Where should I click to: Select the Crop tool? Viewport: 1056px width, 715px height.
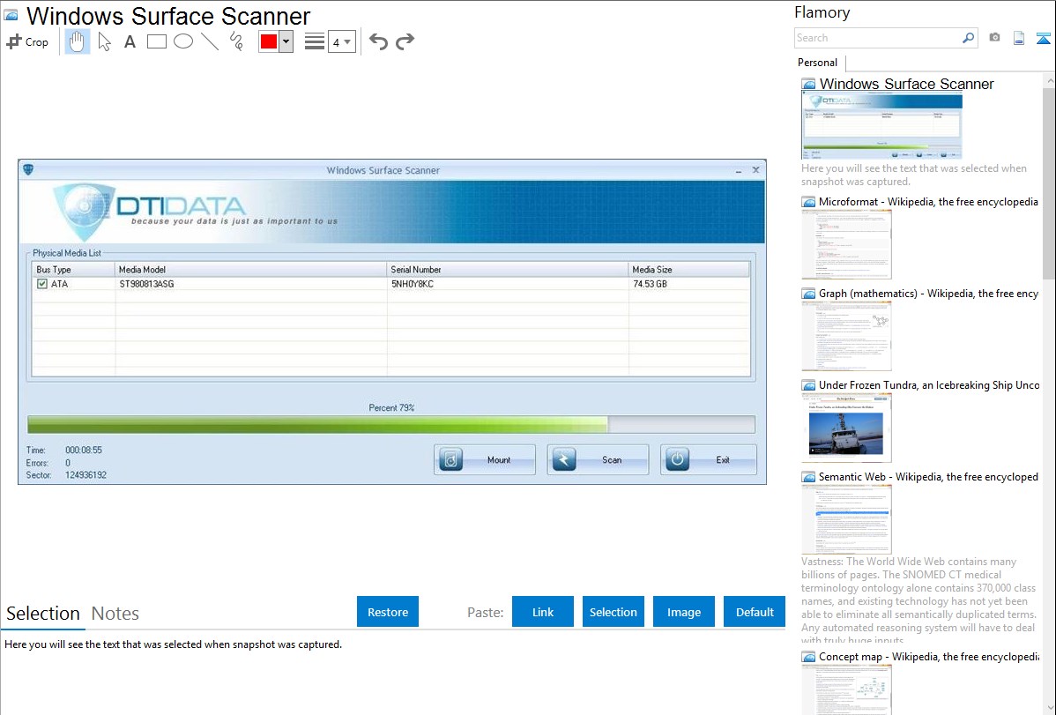tap(27, 41)
